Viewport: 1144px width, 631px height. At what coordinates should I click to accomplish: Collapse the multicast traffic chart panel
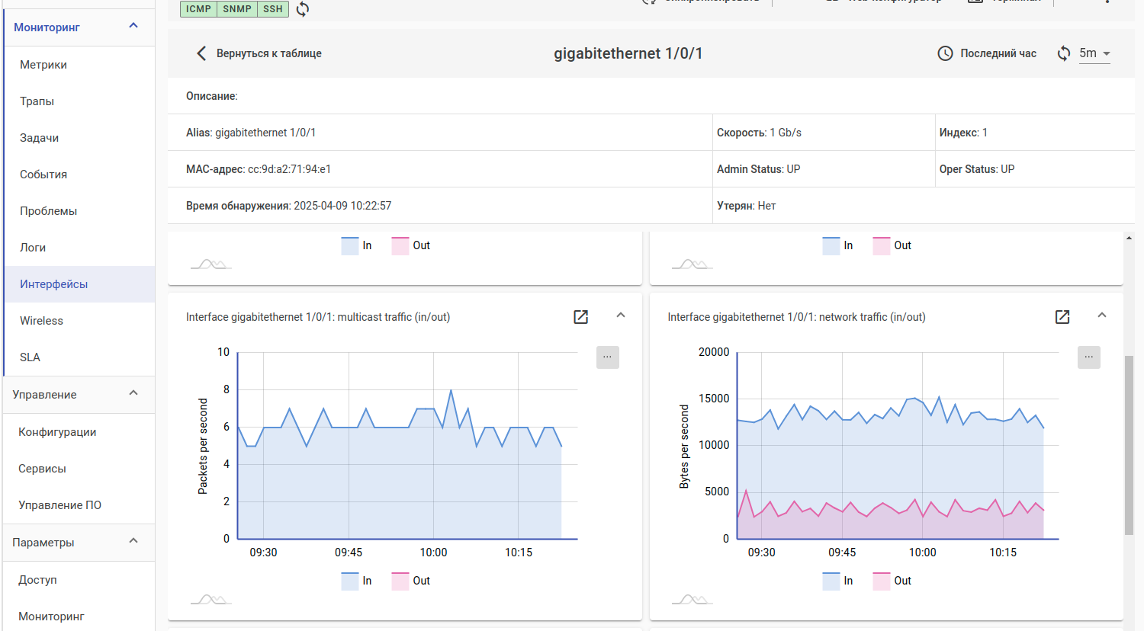(x=621, y=315)
